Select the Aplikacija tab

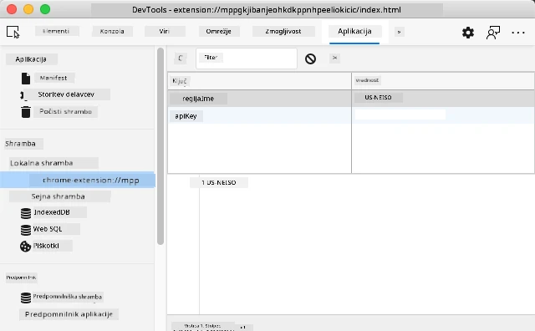click(x=354, y=32)
